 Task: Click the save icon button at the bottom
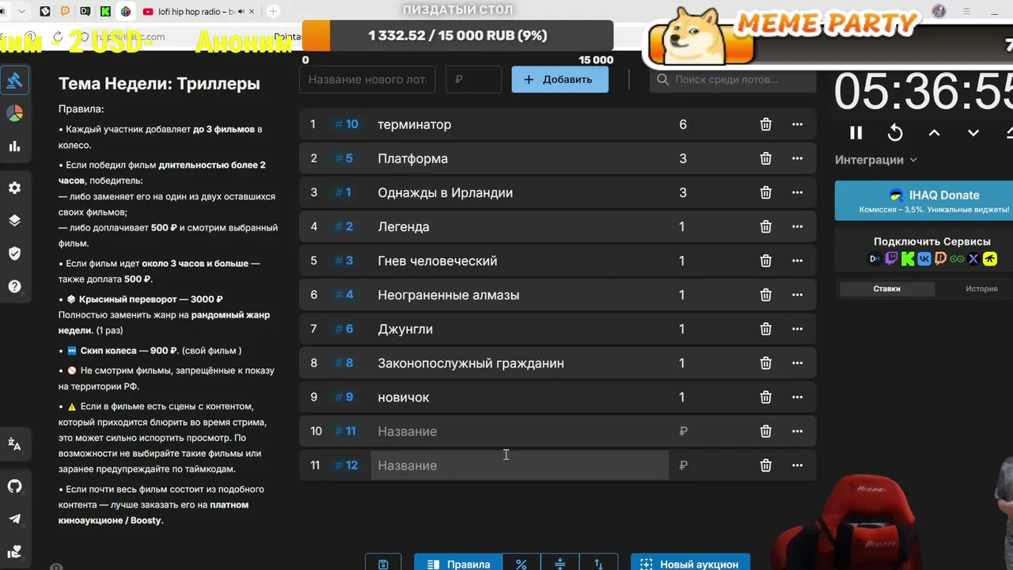tap(383, 563)
